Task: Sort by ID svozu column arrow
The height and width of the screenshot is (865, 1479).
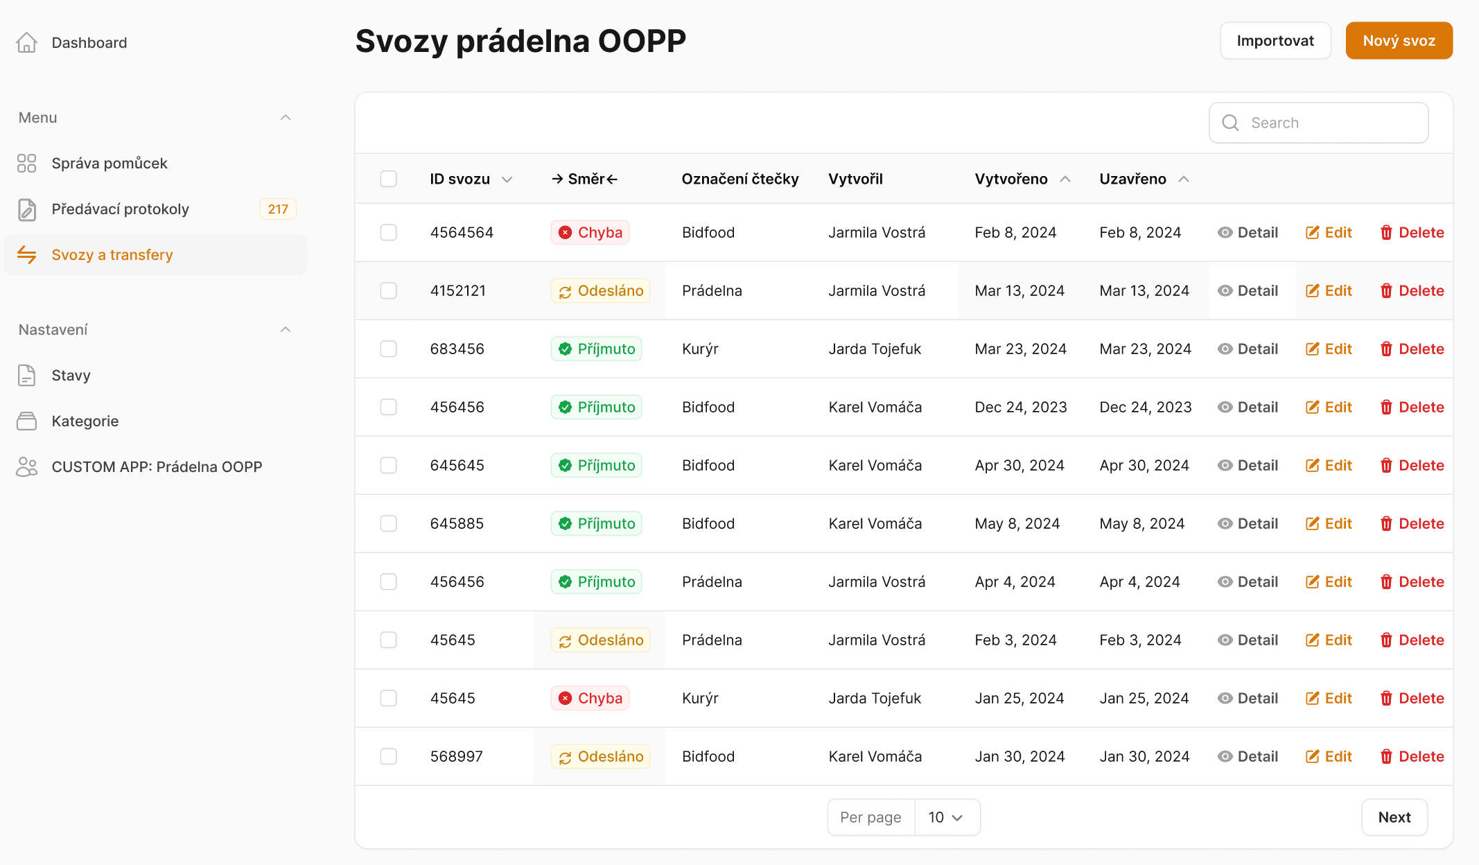Action: coord(507,180)
